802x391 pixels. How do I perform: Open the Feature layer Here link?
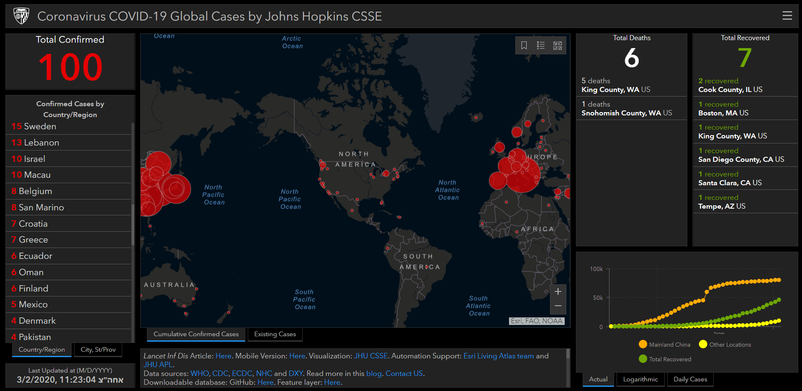click(332, 382)
